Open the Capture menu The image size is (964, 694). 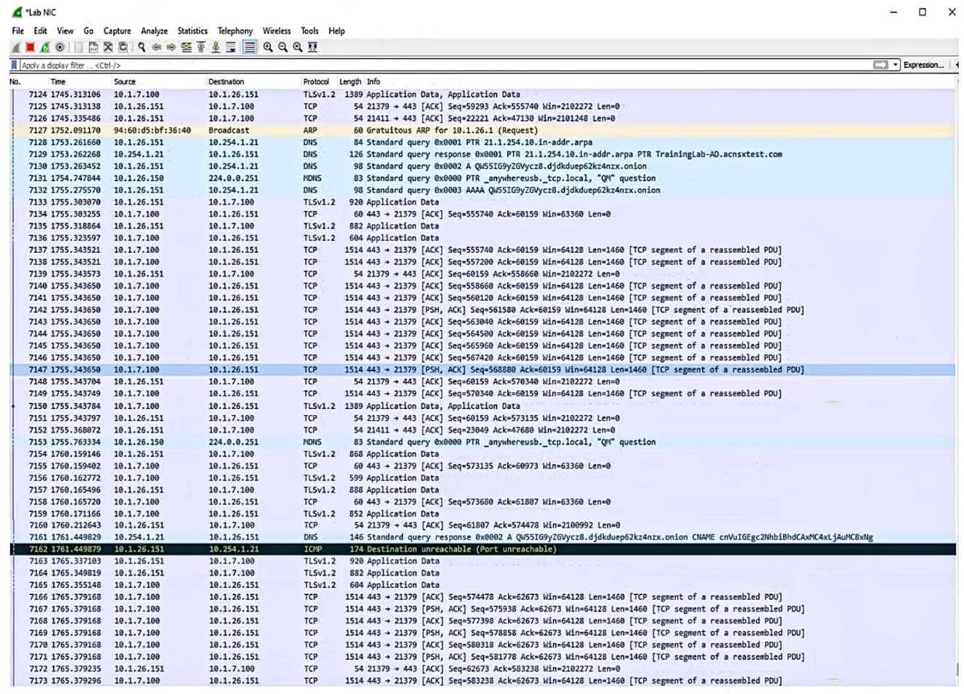pyautogui.click(x=117, y=31)
